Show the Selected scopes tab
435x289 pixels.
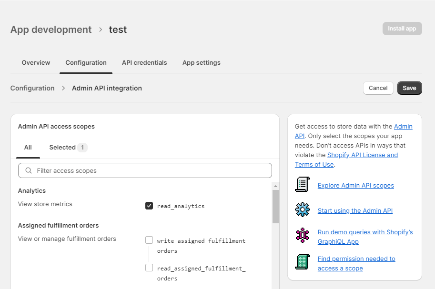[x=68, y=148]
